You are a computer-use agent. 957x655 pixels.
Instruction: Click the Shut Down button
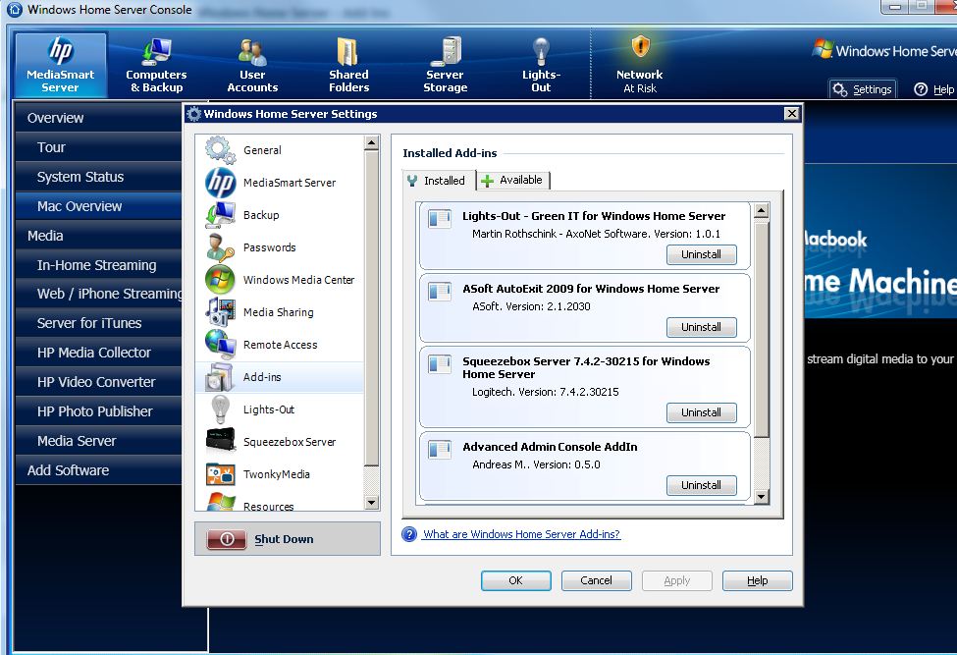point(288,539)
